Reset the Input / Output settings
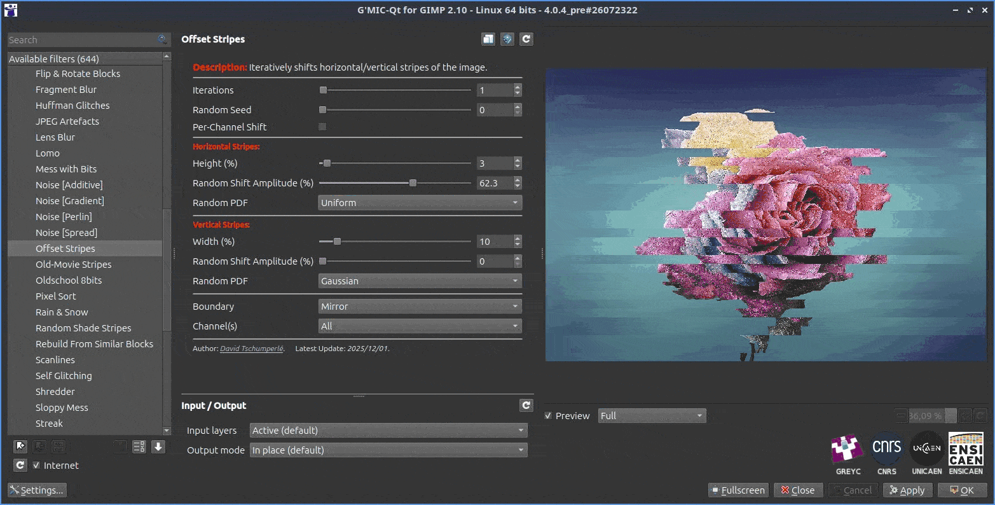This screenshot has width=995, height=505. click(526, 405)
